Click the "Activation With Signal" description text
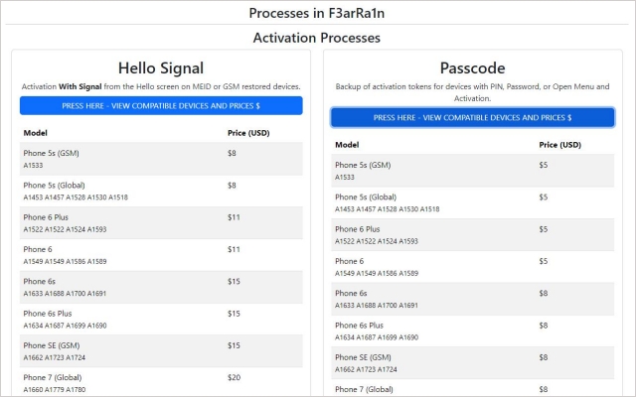This screenshot has height=397, width=636. point(160,87)
